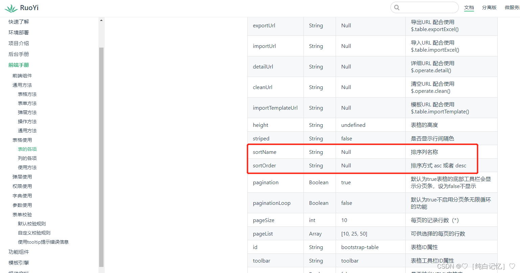Click the '排序方式 asc 或者 desc' description
The height and width of the screenshot is (273, 520).
(x=438, y=166)
